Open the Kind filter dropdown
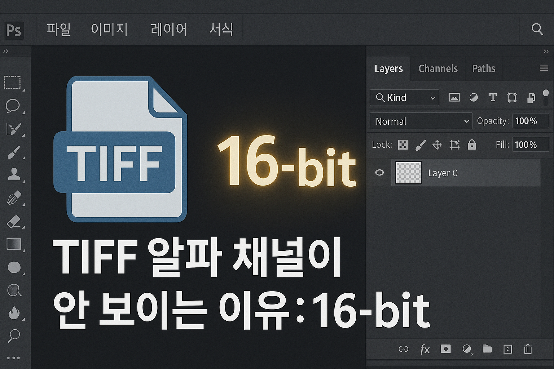 (x=404, y=98)
